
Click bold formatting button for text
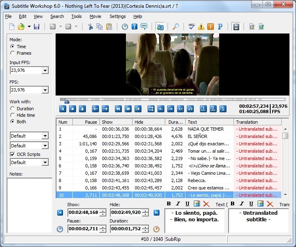[169, 204]
